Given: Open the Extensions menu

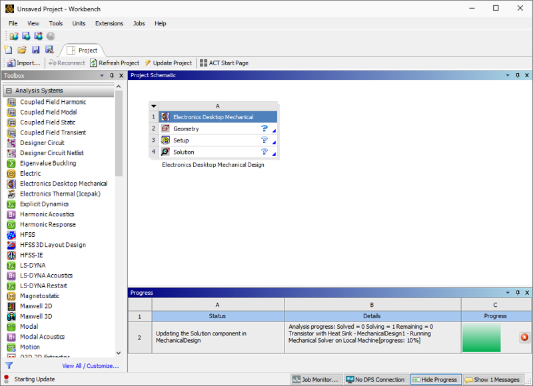Looking at the screenshot, I should click(x=109, y=23).
